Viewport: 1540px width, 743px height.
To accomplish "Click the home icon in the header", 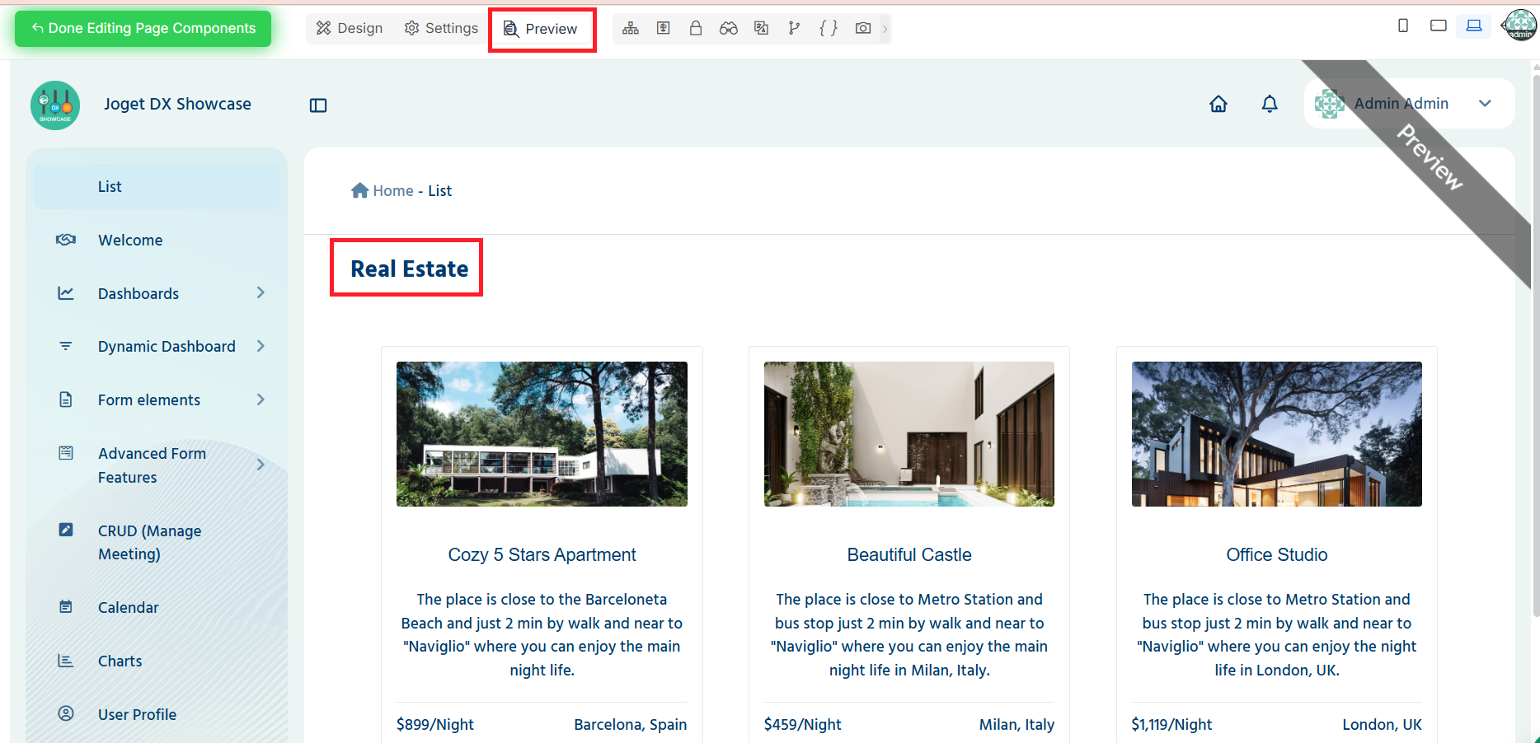I will 1218,104.
